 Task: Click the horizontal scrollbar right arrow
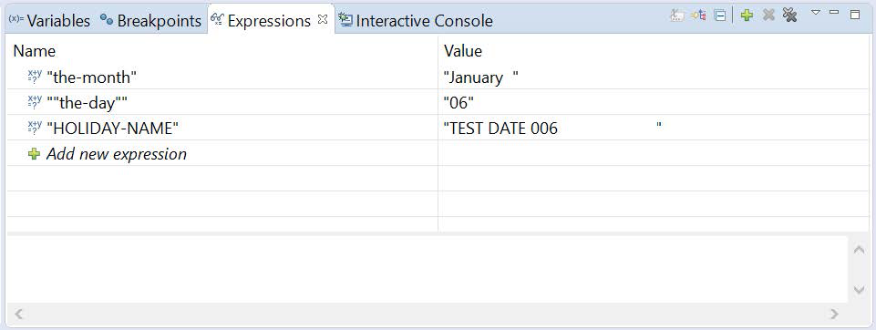834,314
